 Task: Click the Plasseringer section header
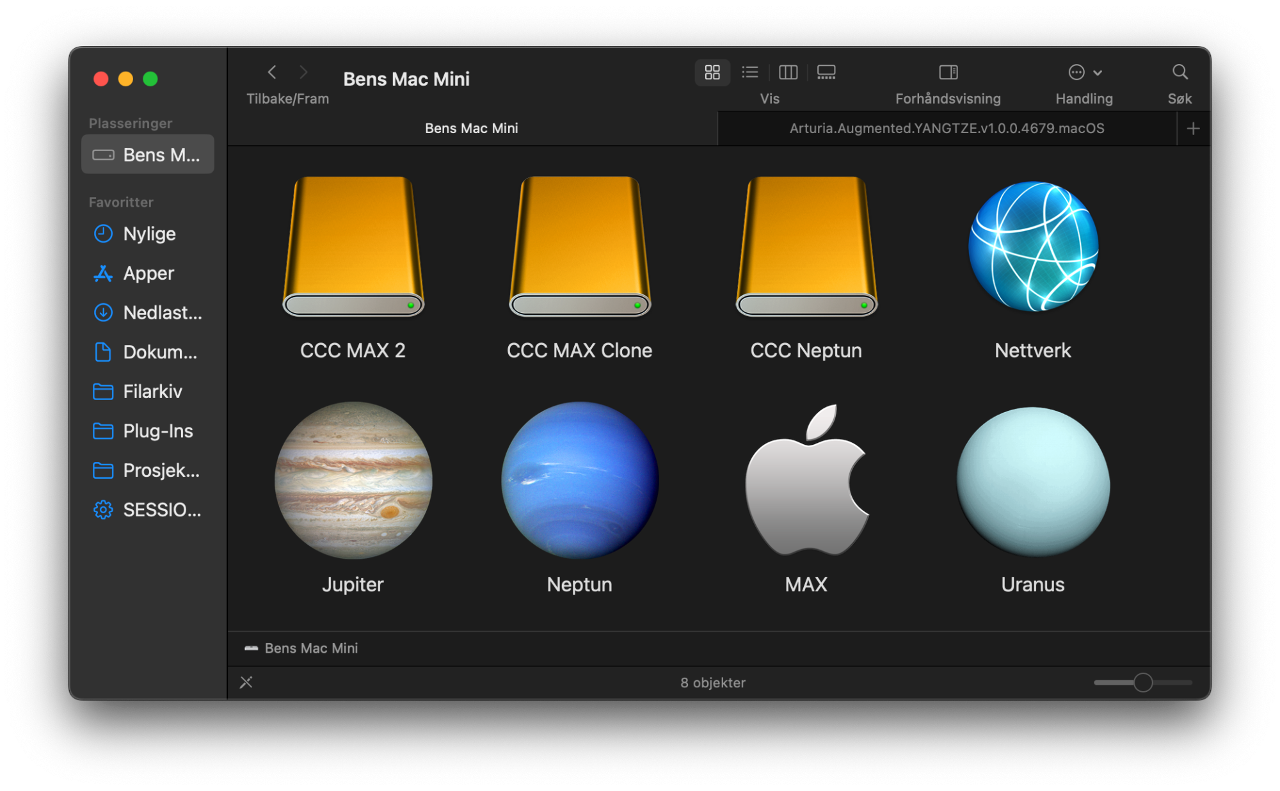click(131, 124)
